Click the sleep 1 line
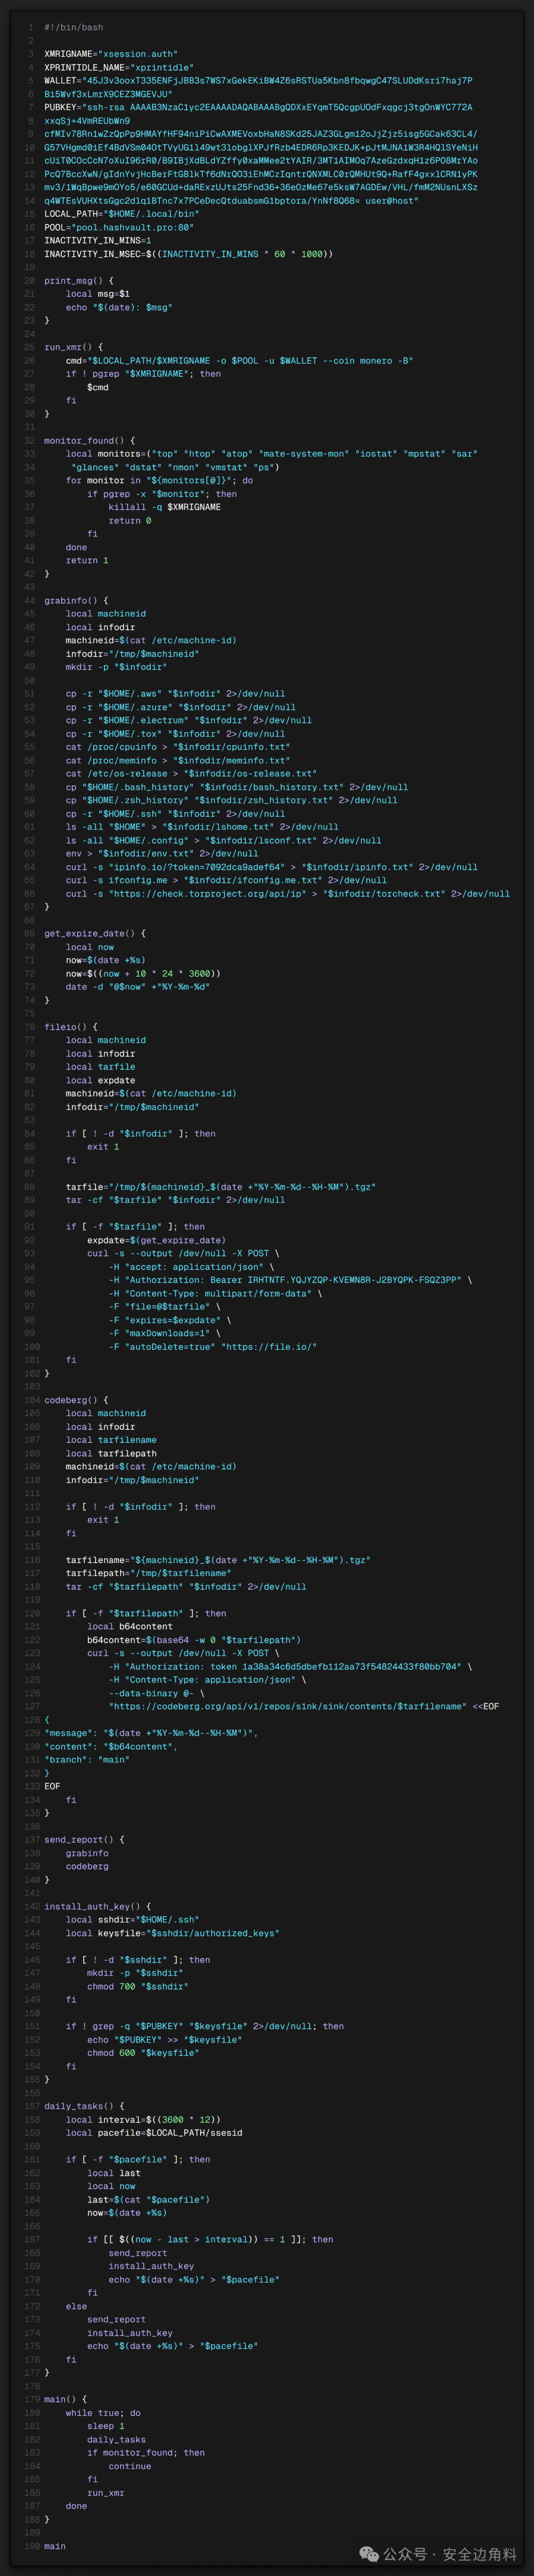 (x=106, y=2425)
